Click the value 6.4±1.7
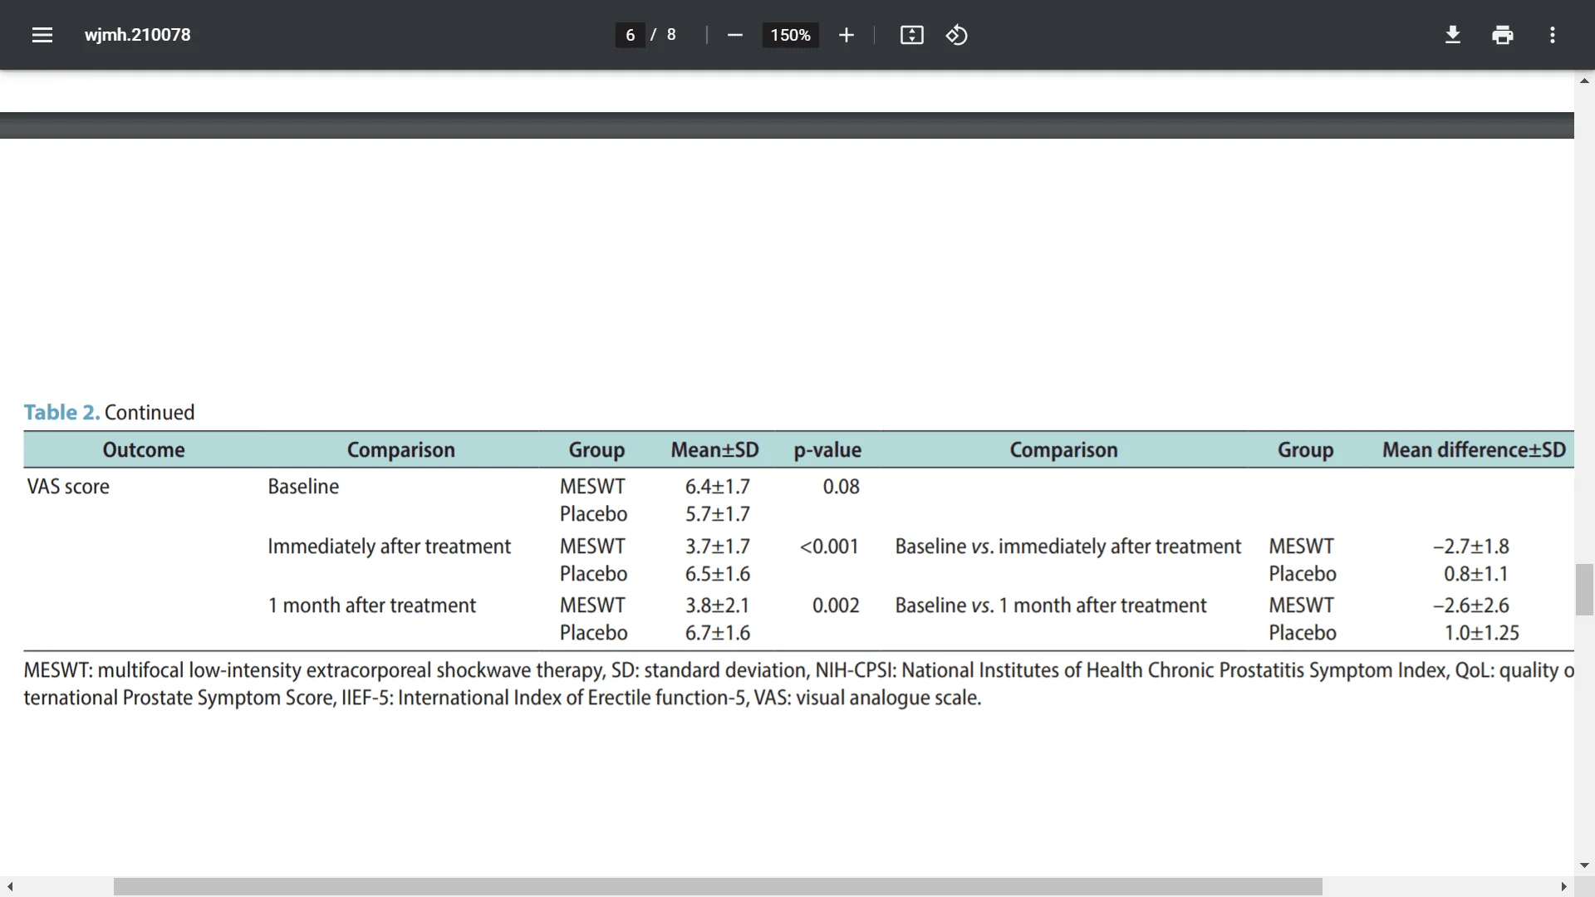 coord(718,486)
